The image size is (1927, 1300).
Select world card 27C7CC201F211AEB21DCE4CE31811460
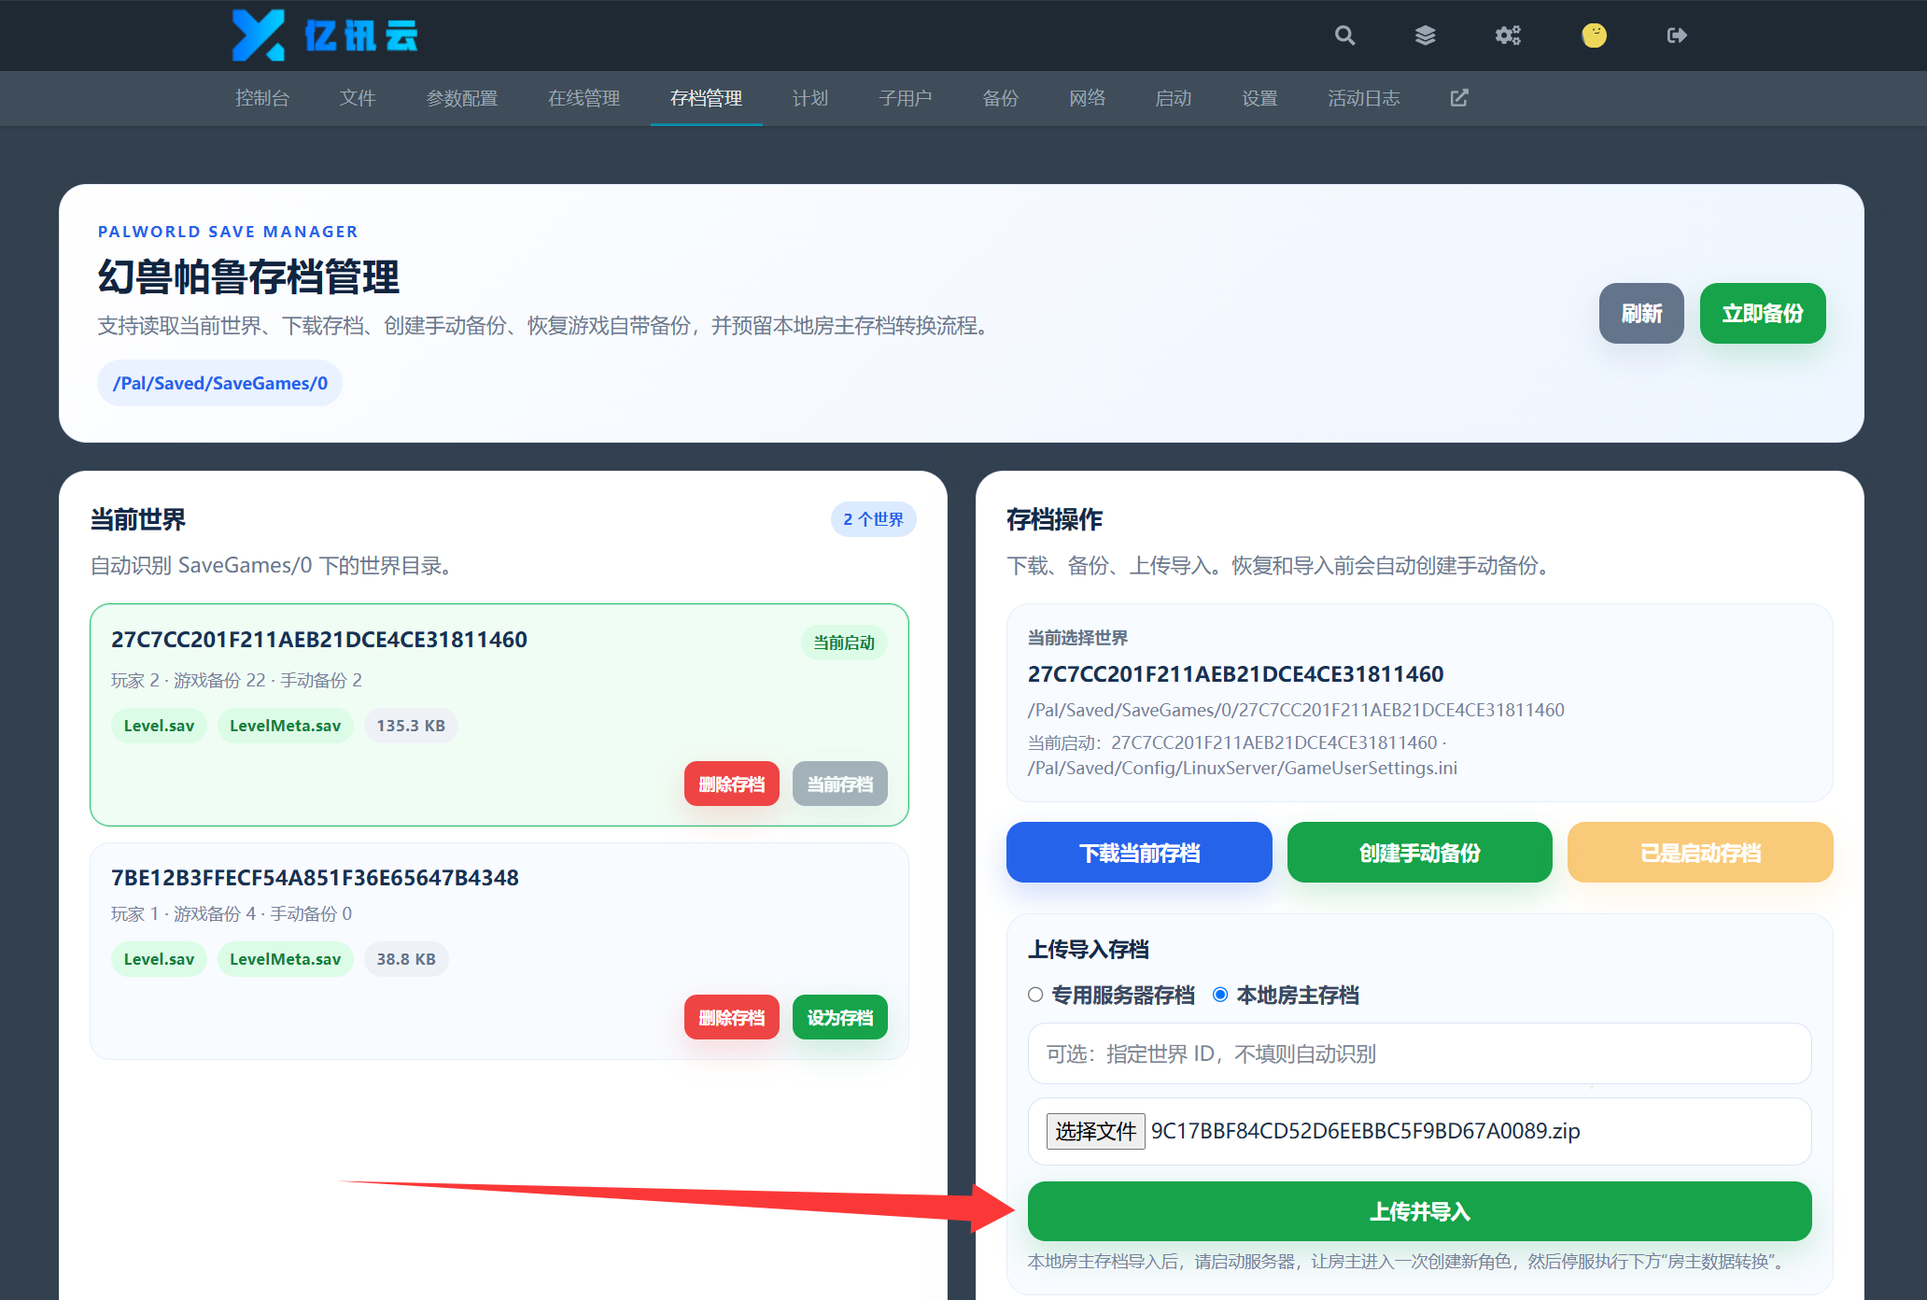[x=499, y=714]
